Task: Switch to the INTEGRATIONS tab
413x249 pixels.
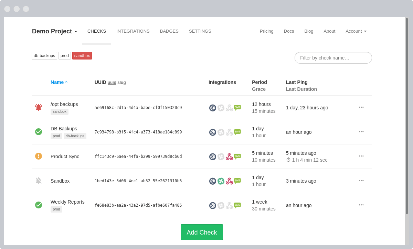Action: click(x=133, y=31)
